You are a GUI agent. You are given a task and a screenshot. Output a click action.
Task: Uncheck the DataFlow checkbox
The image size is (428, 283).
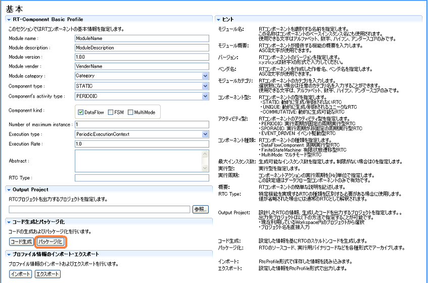(80, 112)
